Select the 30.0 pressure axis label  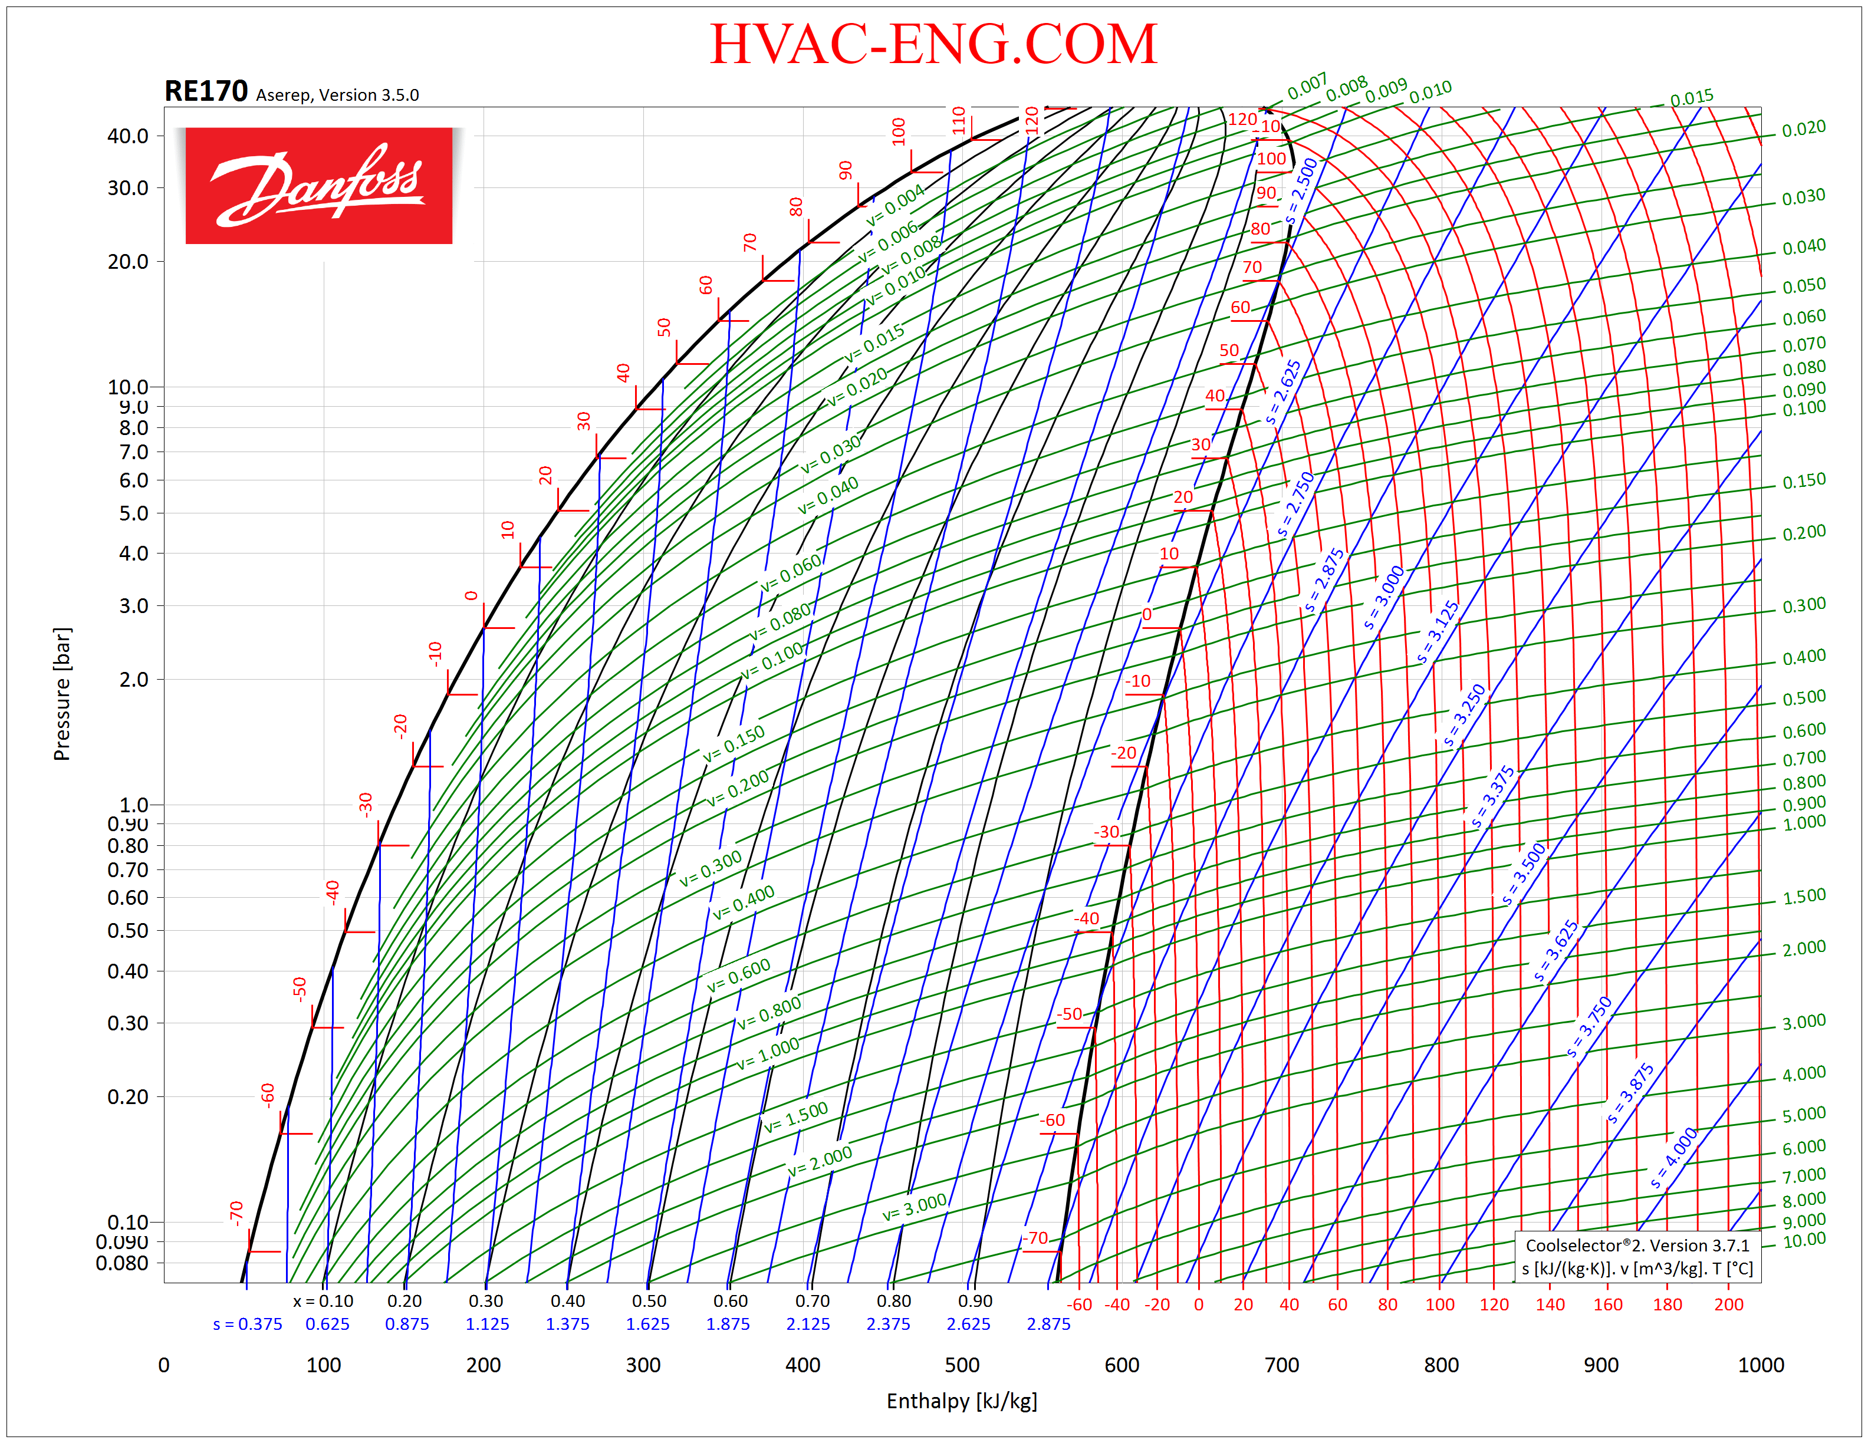(x=127, y=188)
